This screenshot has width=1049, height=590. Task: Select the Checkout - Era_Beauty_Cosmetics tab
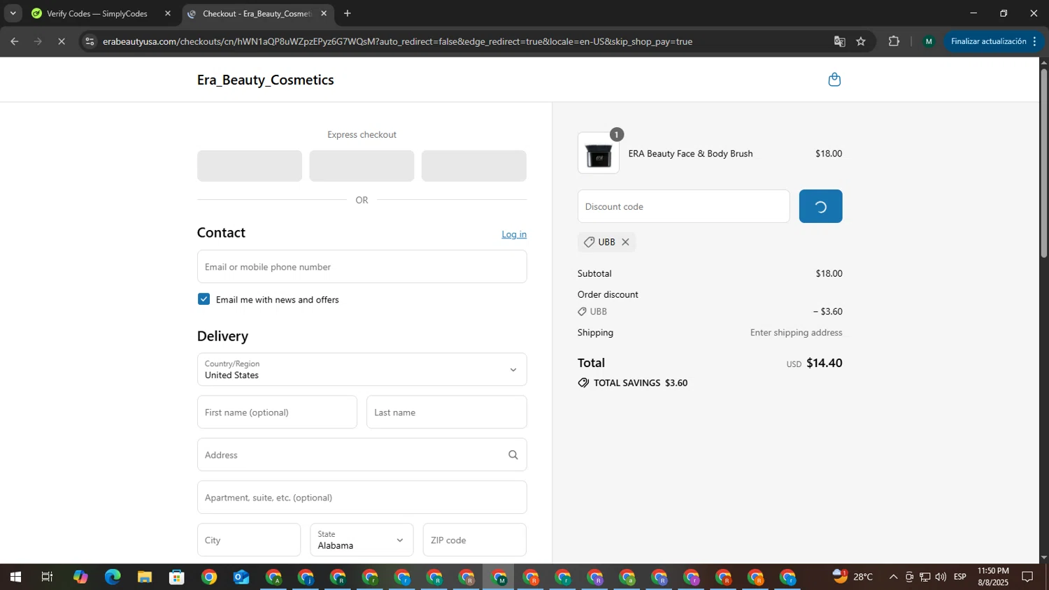[258, 13]
